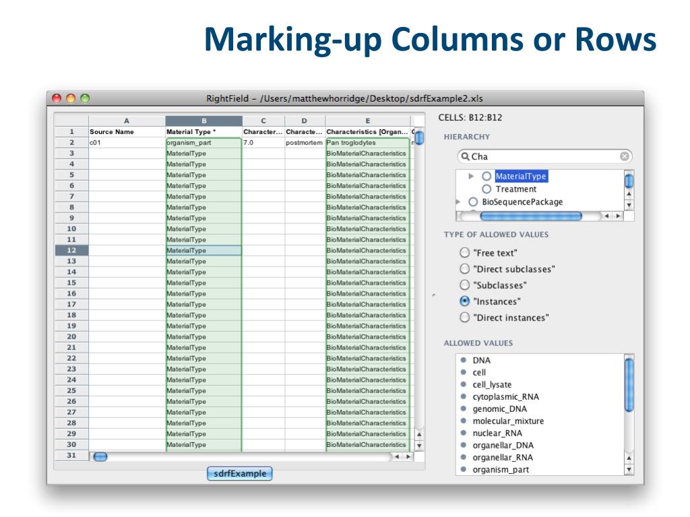This screenshot has width=690, height=517.
Task: Click the spreadsheet's horizontal scrollbar thumb
Action: point(100,456)
